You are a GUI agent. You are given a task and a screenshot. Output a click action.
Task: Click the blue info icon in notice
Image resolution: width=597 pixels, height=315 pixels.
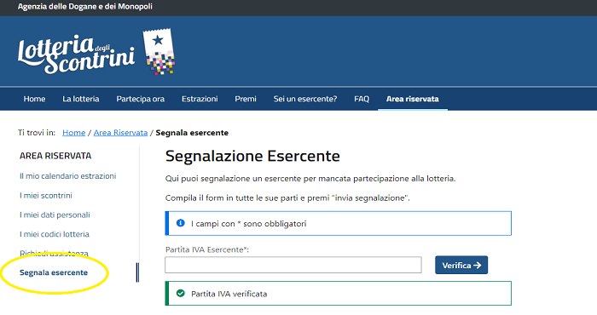click(x=181, y=223)
